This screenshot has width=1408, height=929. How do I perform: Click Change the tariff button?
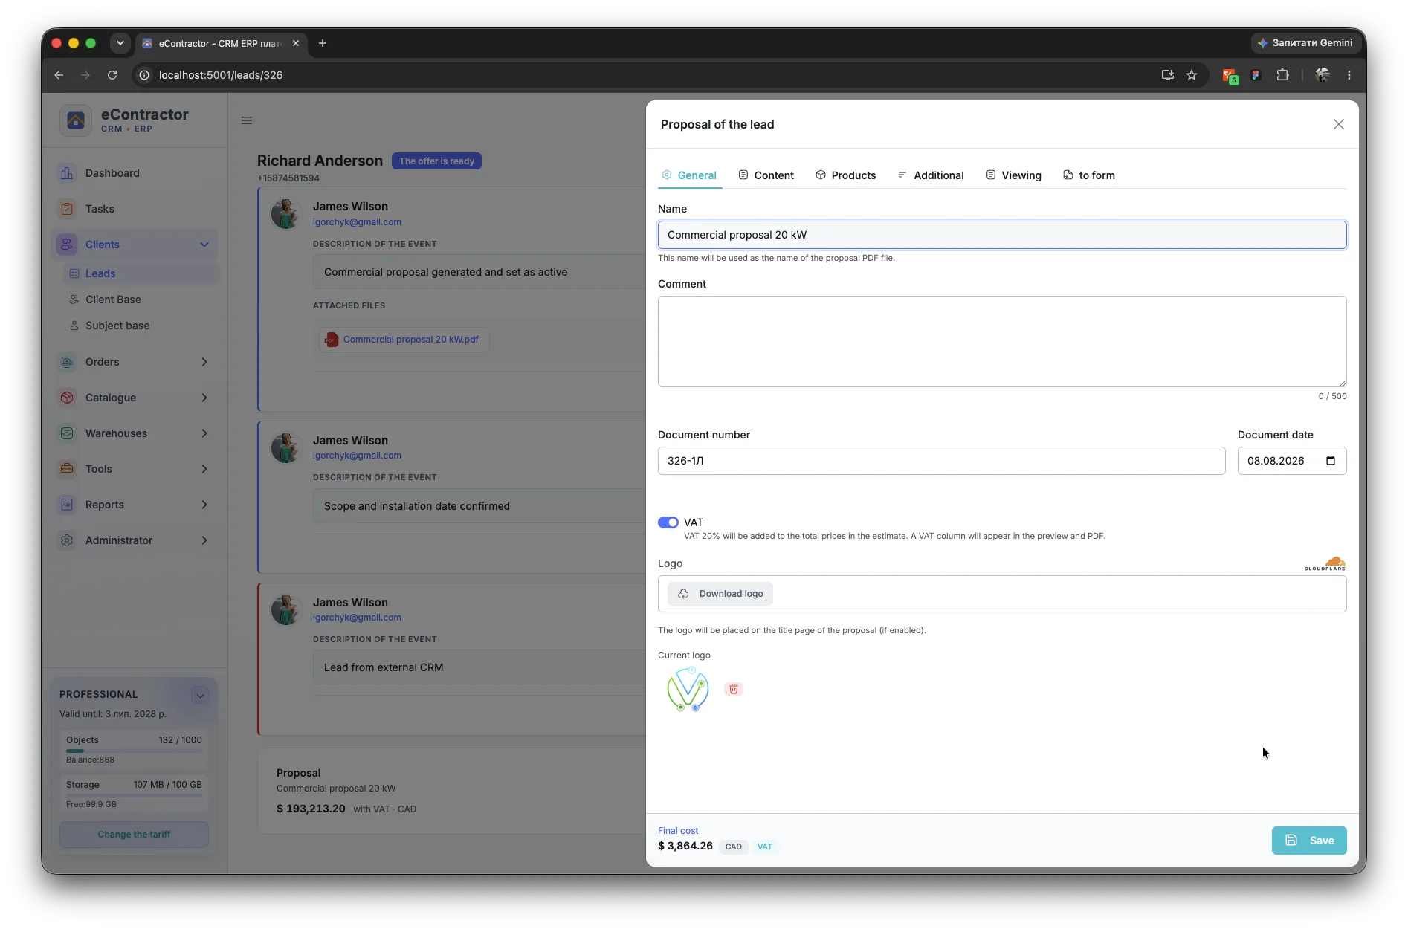[x=134, y=835]
